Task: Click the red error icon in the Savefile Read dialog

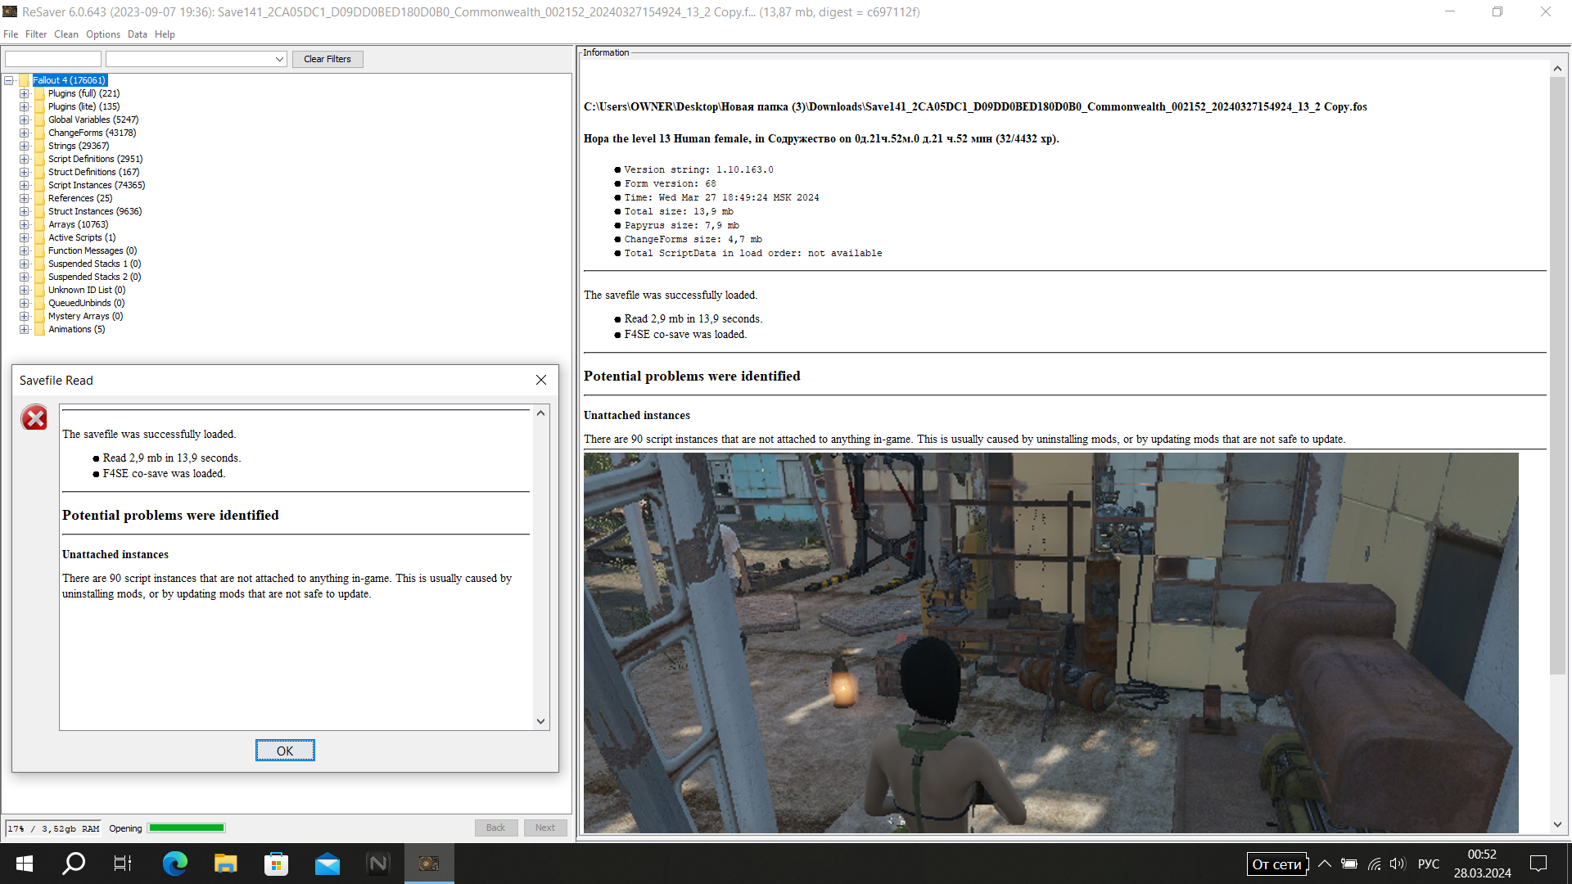Action: tap(34, 418)
